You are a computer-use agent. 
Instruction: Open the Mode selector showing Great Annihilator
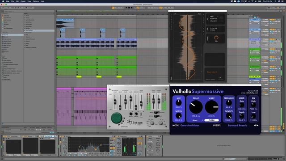pyautogui.click(x=189, y=126)
